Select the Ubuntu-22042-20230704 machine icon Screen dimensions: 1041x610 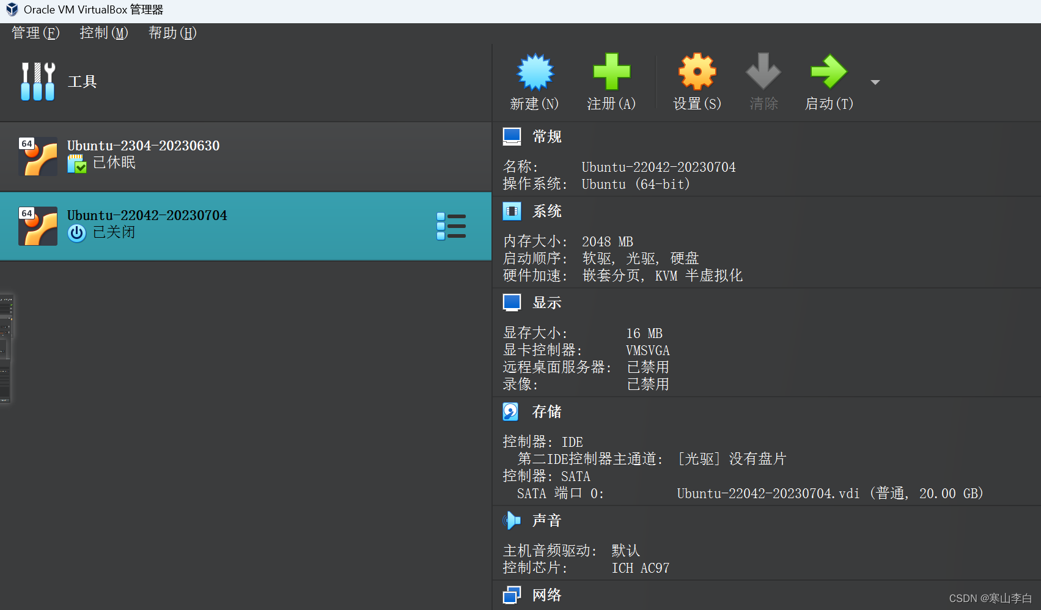click(x=38, y=226)
